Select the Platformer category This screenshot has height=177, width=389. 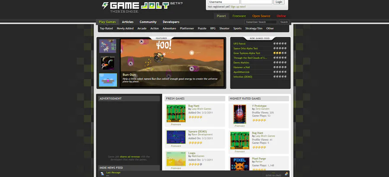(x=187, y=28)
